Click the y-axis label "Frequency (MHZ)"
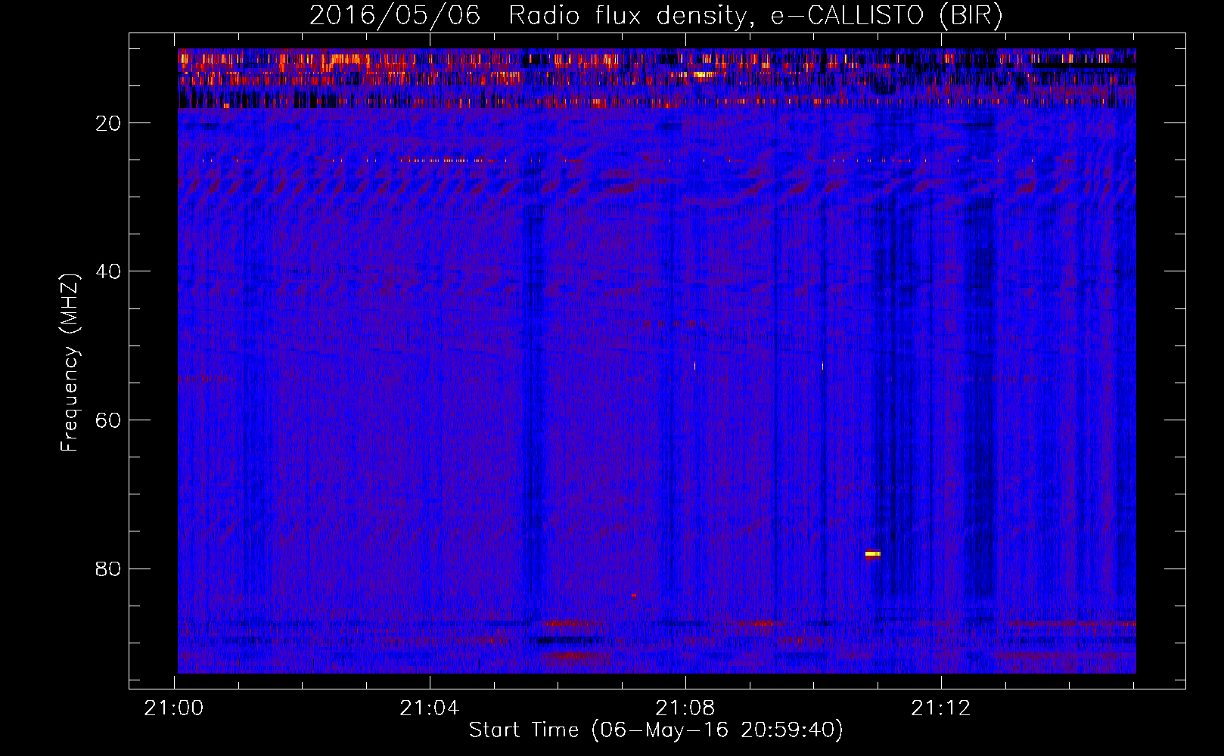The height and width of the screenshot is (756, 1224). pos(70,363)
